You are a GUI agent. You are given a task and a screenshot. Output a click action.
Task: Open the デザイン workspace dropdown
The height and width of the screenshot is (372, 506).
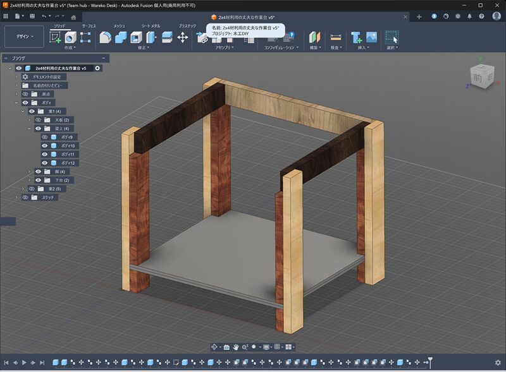[24, 37]
